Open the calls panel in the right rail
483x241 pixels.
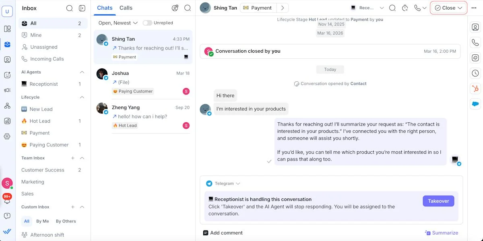click(475, 43)
